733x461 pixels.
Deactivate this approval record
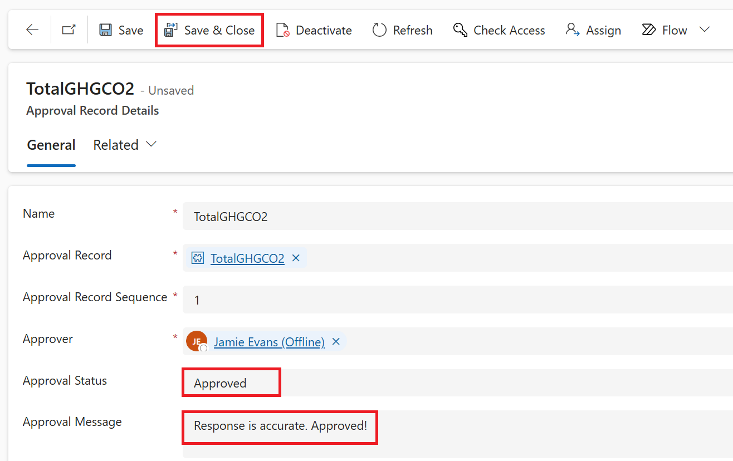point(314,30)
